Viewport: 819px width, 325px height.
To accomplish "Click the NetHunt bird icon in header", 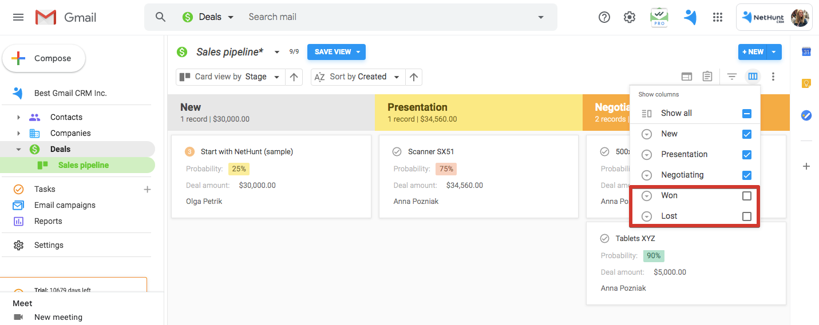I will coord(690,17).
